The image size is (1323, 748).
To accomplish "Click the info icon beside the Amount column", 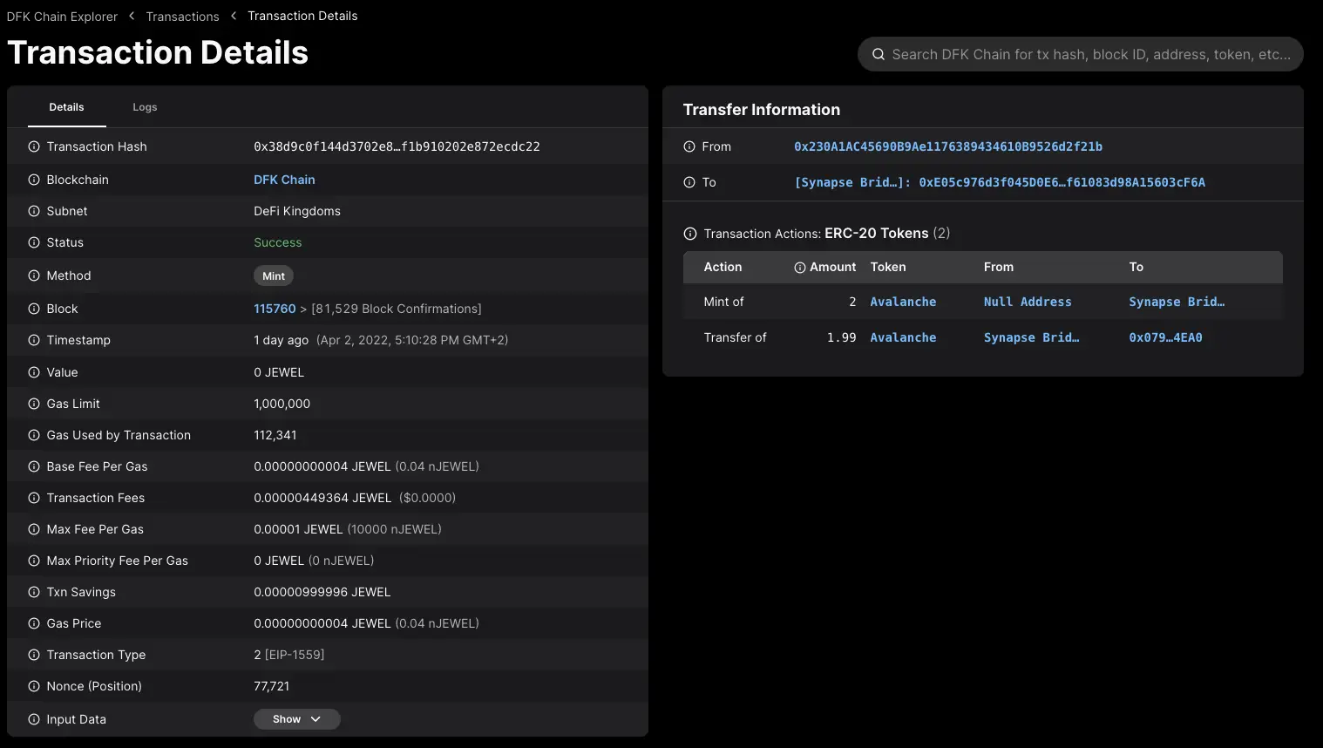I will point(799,268).
